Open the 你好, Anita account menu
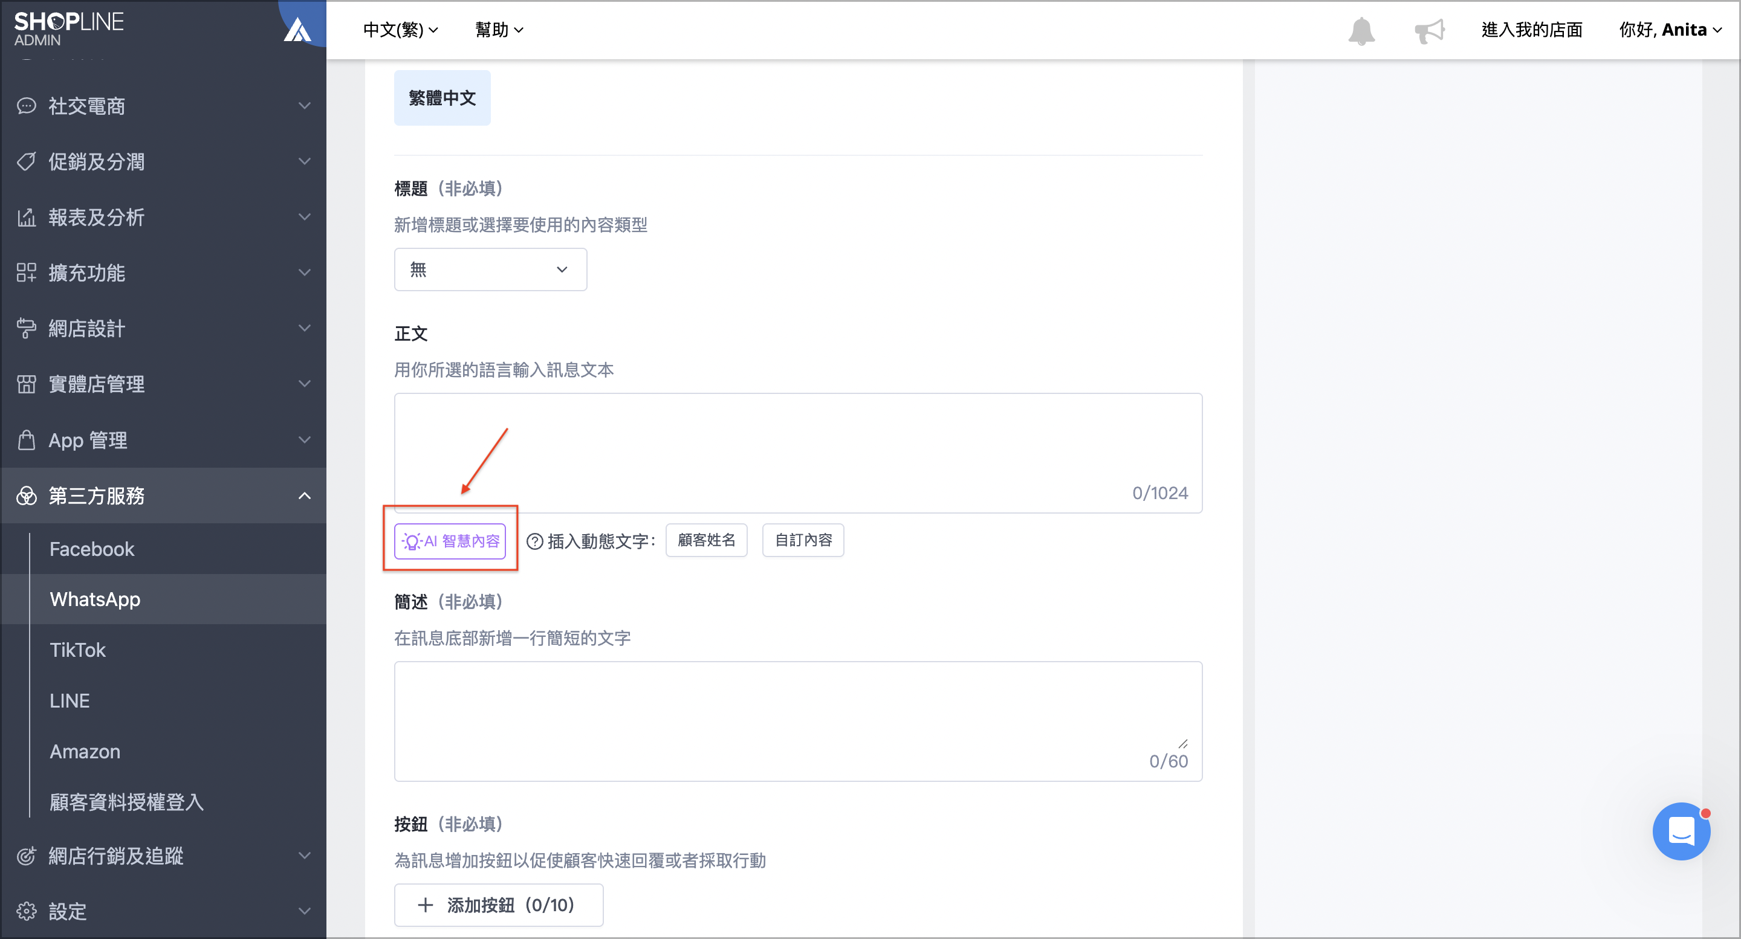Image resolution: width=1741 pixels, height=939 pixels. tap(1670, 30)
